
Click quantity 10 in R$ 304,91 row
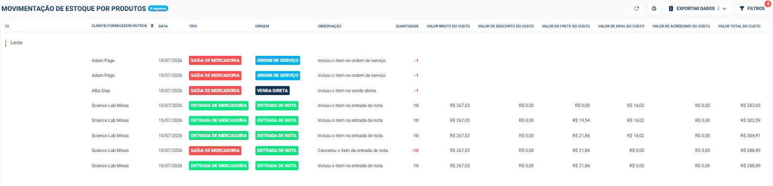pyautogui.click(x=416, y=135)
